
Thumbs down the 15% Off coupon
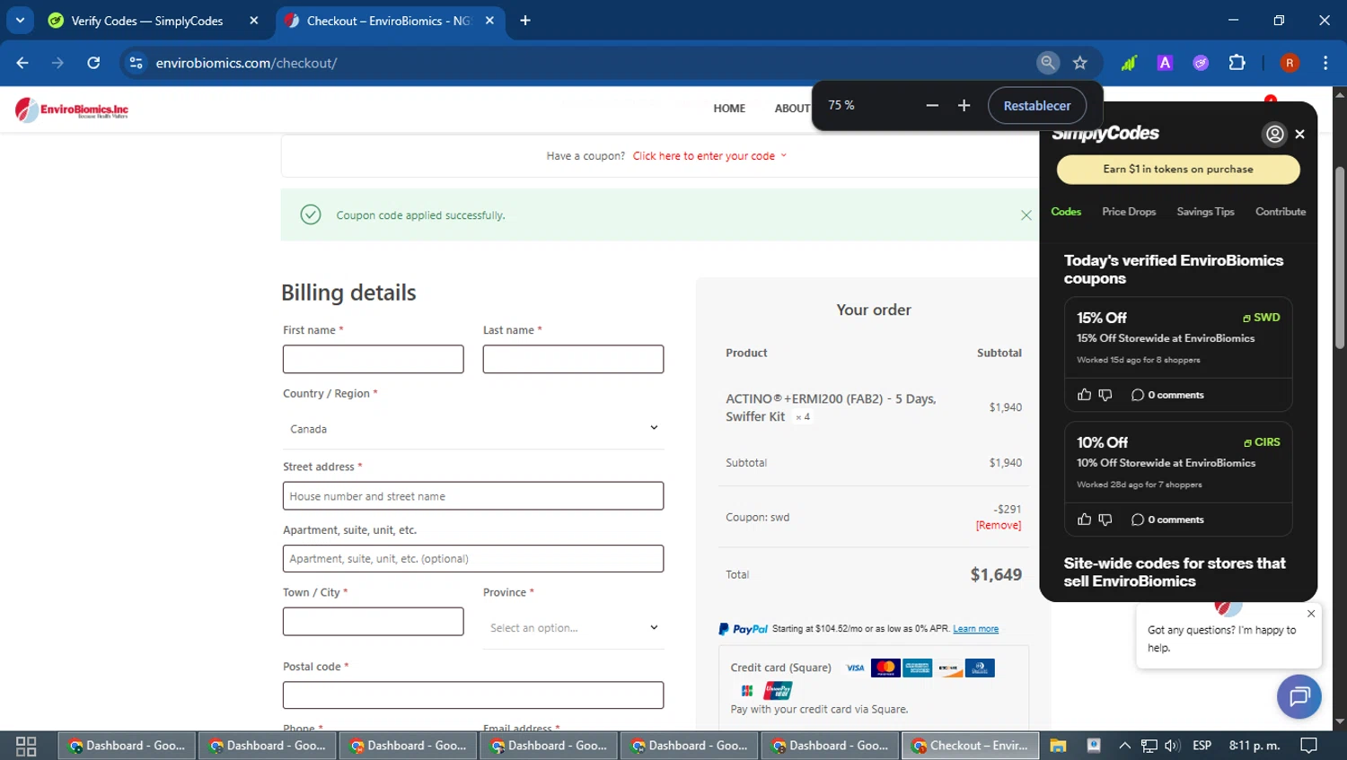1105,395
